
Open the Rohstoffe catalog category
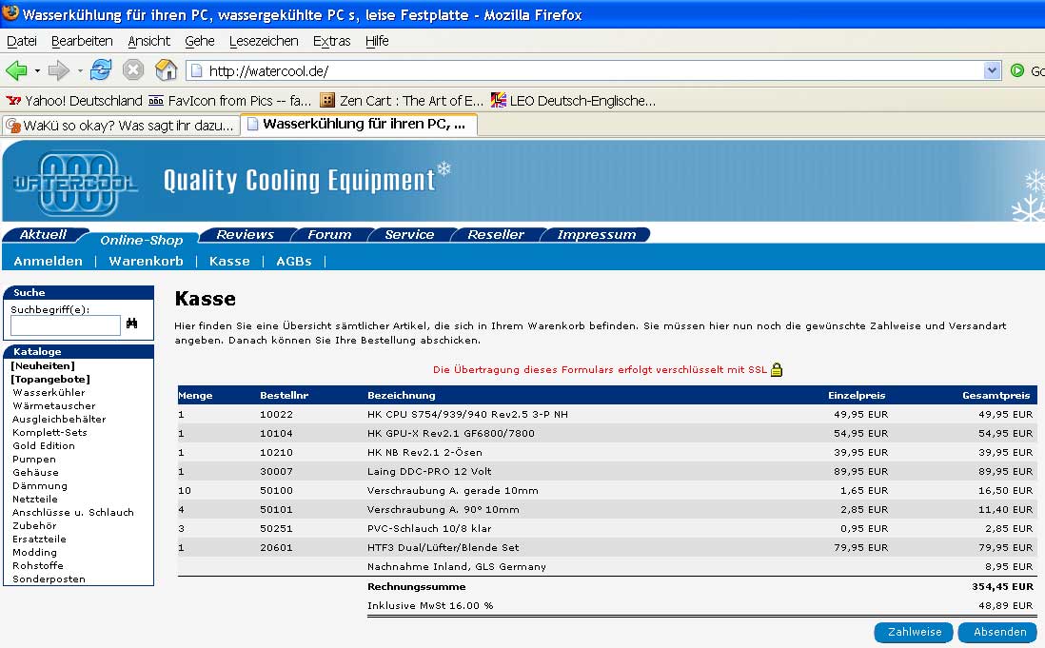click(x=37, y=565)
